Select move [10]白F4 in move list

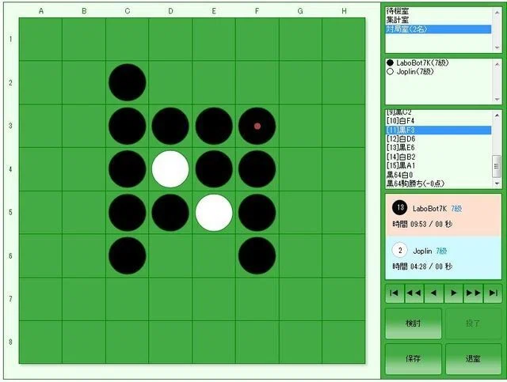438,121
